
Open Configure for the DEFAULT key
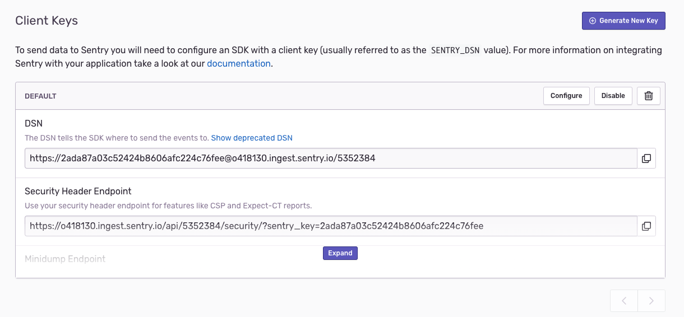[566, 96]
